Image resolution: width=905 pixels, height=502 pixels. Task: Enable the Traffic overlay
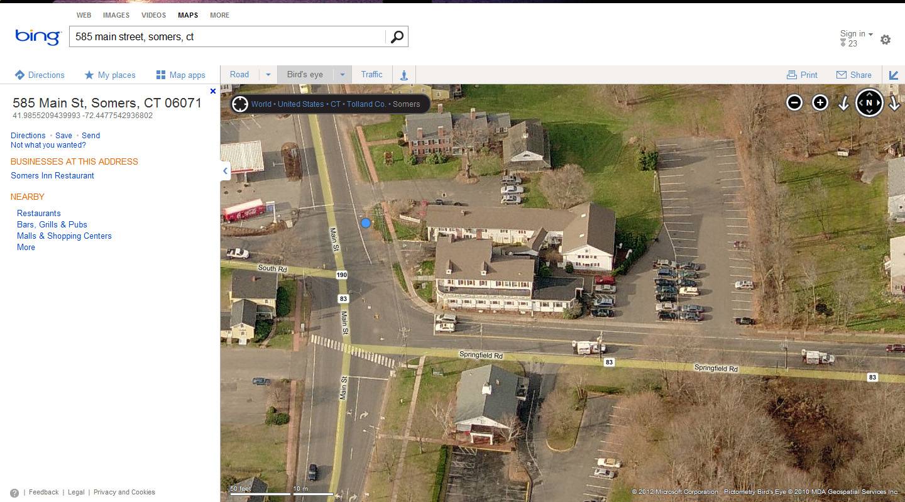(372, 74)
